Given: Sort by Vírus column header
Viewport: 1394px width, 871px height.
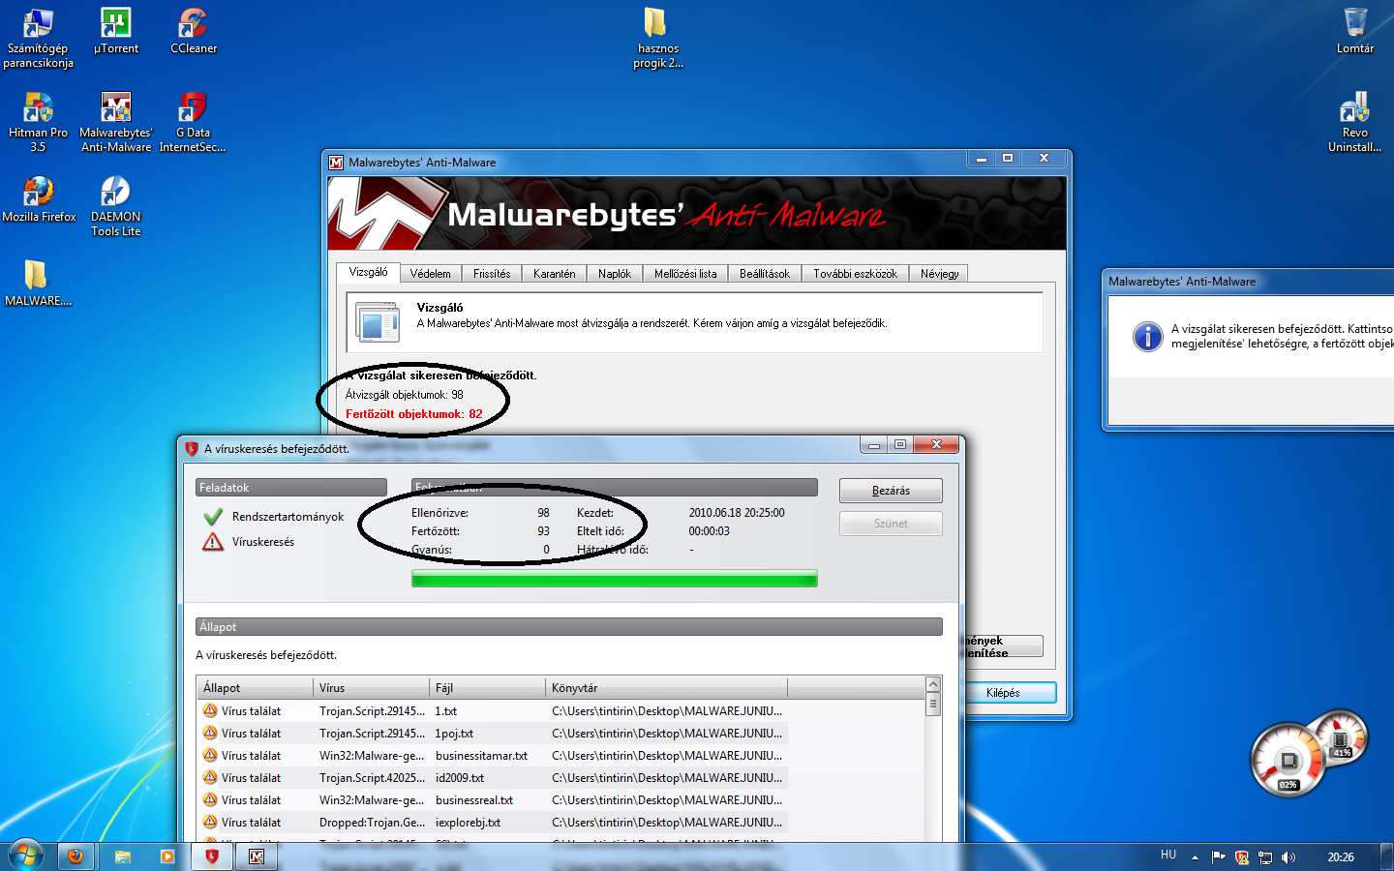Looking at the screenshot, I should pyautogui.click(x=372, y=688).
